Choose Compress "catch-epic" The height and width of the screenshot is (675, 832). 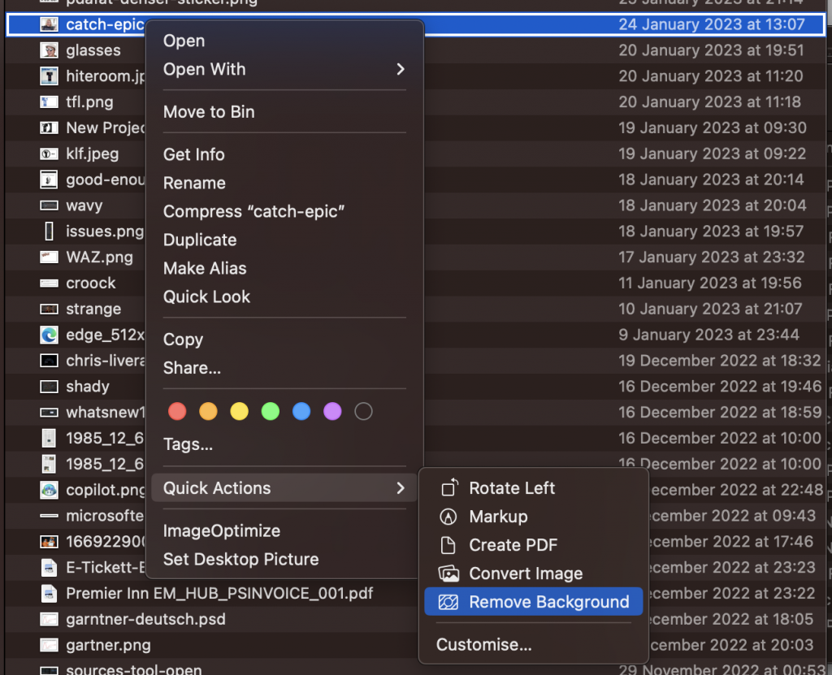point(253,212)
